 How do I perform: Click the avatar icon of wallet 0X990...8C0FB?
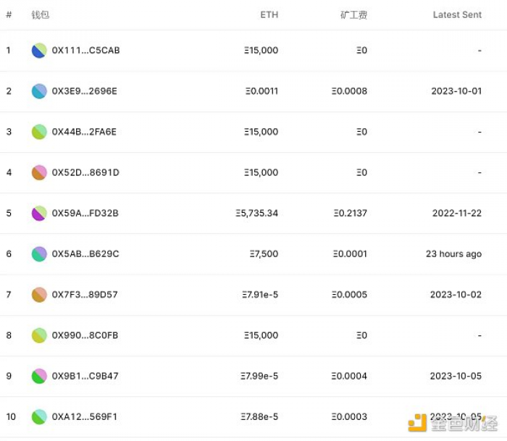(39, 335)
